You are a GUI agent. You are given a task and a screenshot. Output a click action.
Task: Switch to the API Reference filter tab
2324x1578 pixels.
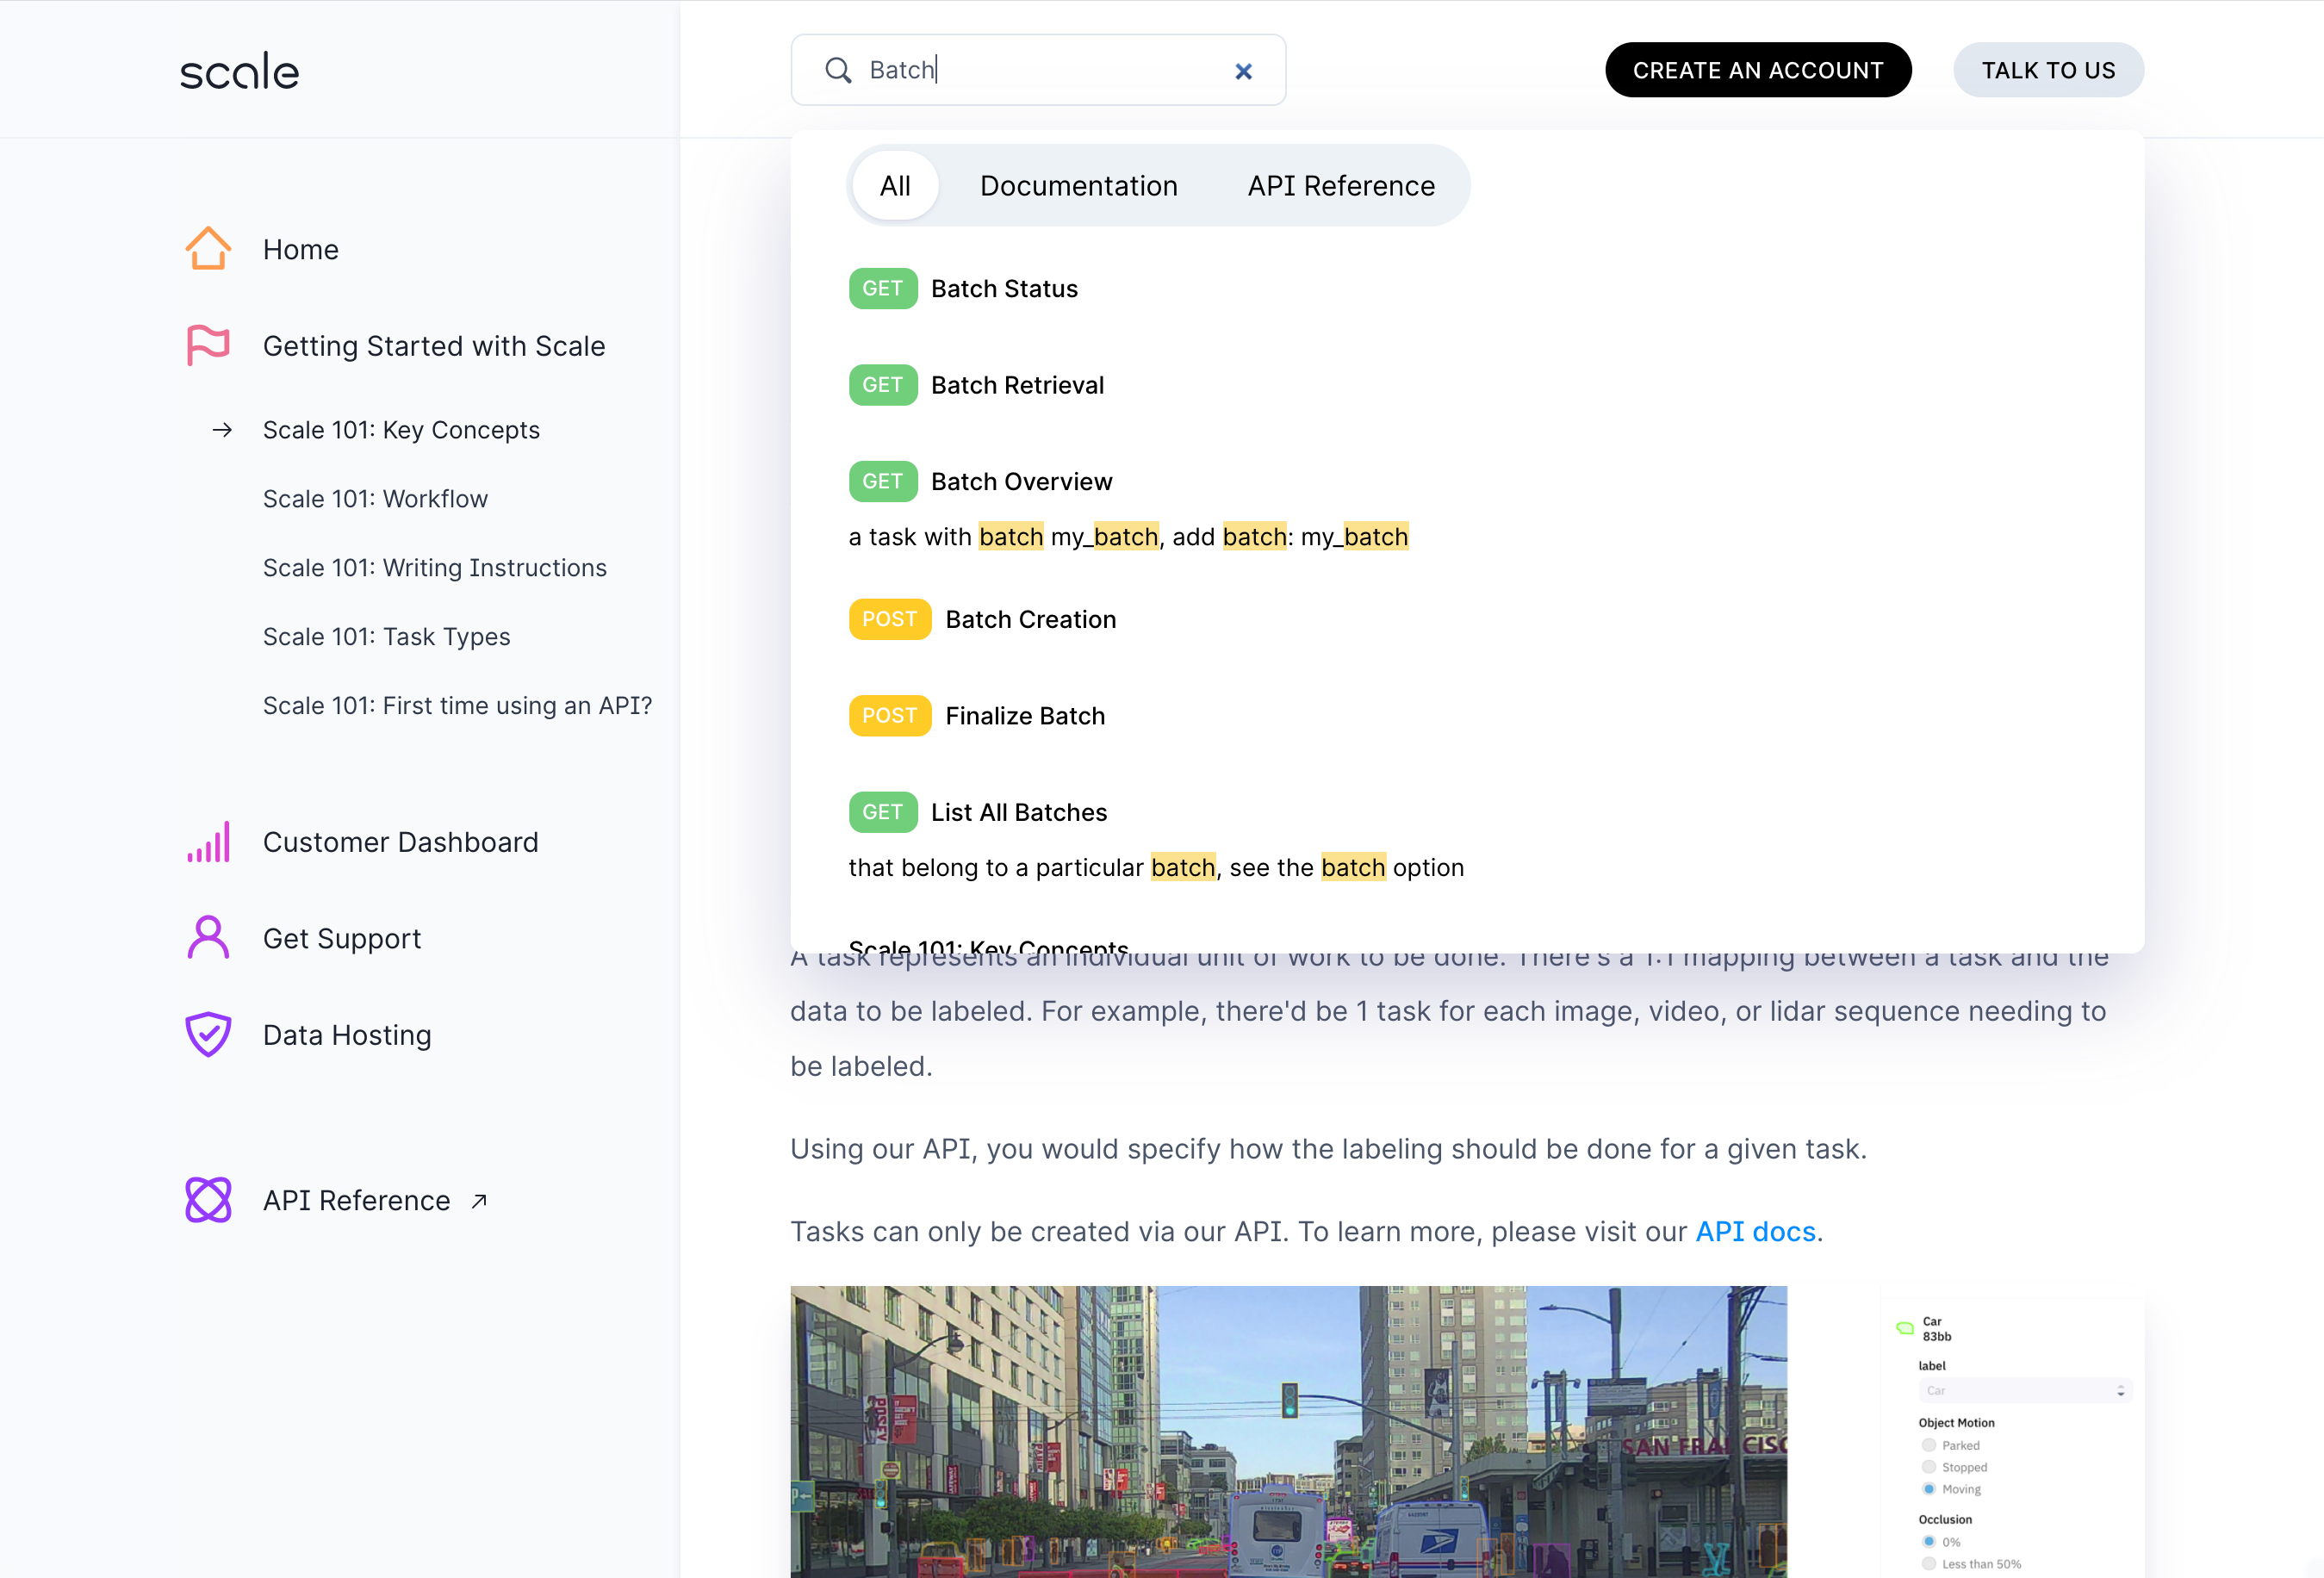[1340, 186]
